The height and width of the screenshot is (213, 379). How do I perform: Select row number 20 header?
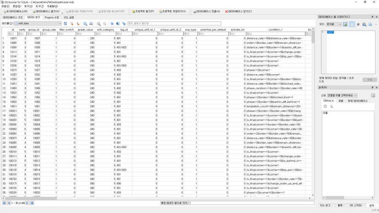point(4,125)
